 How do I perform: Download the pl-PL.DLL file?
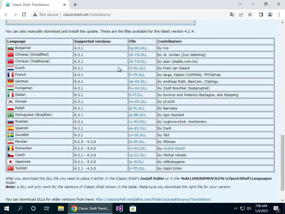137,108
